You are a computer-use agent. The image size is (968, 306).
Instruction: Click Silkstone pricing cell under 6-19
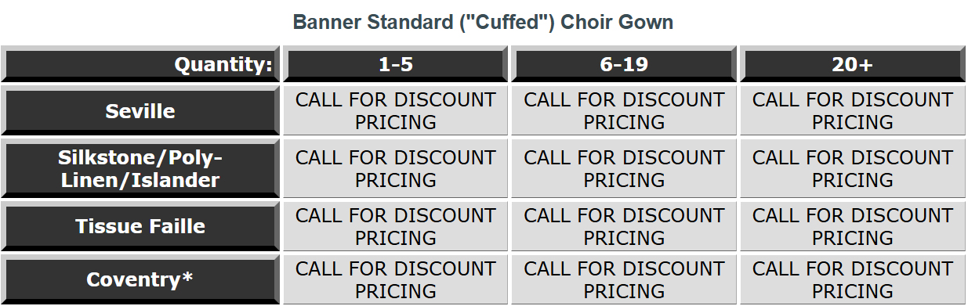(624, 168)
